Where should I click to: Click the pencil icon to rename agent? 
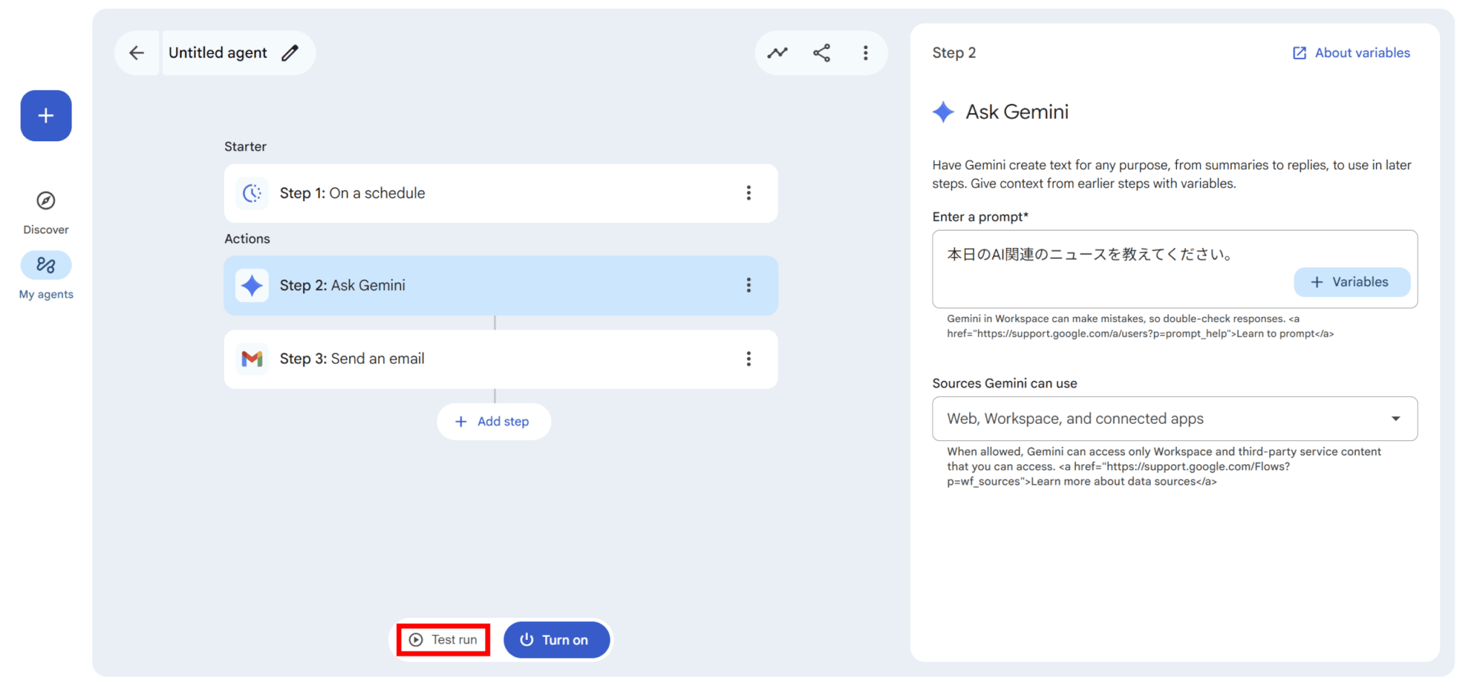pos(290,53)
